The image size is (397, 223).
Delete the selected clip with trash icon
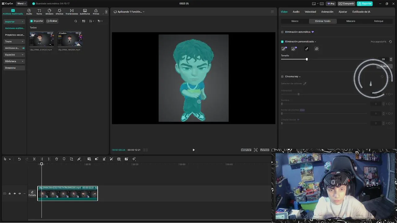click(56, 159)
